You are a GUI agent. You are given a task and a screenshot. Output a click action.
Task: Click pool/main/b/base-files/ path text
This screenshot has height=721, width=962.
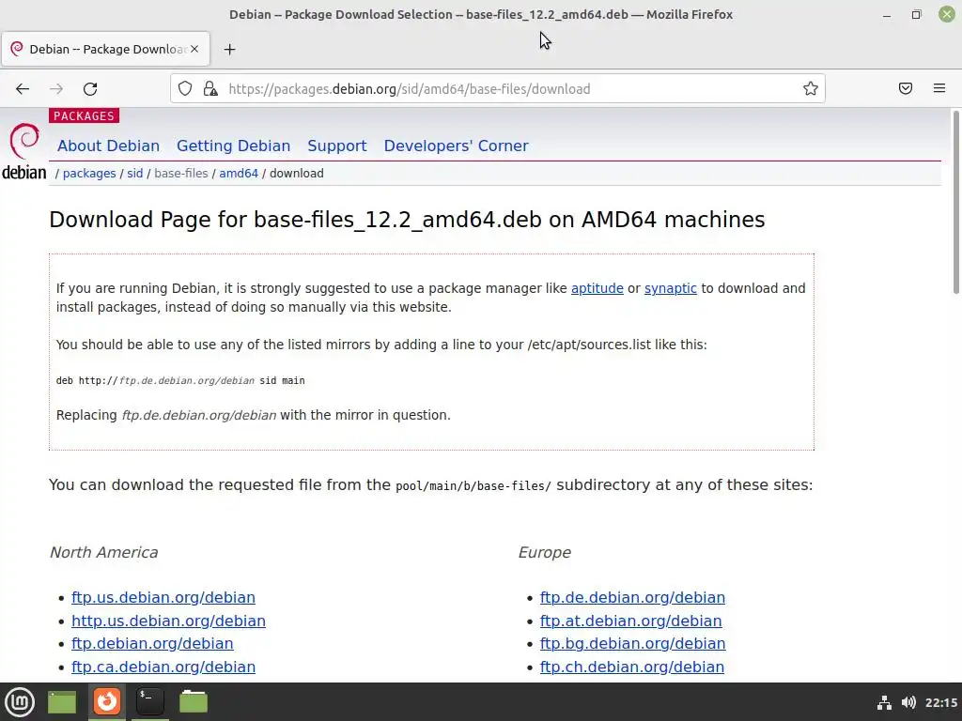(473, 486)
